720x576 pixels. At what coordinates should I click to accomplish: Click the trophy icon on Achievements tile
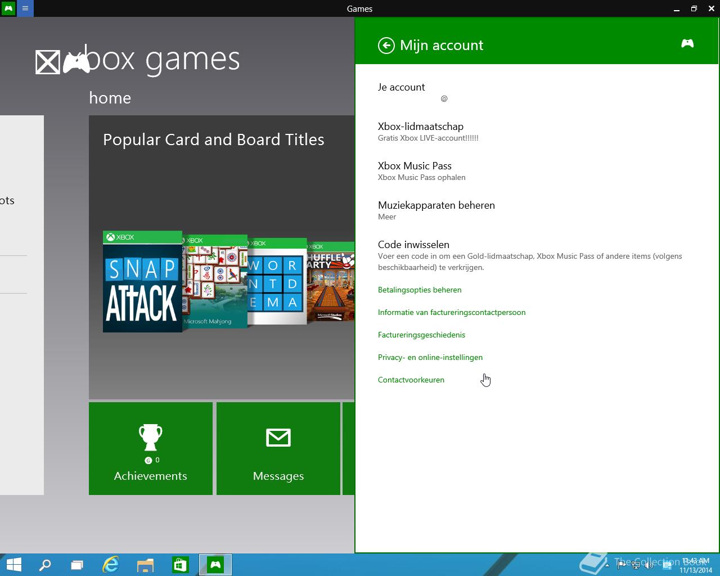click(x=151, y=437)
